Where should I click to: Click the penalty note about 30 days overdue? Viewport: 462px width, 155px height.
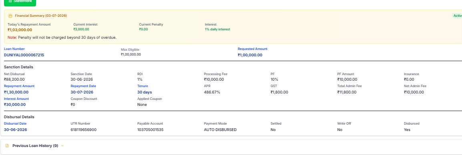tap(62, 38)
